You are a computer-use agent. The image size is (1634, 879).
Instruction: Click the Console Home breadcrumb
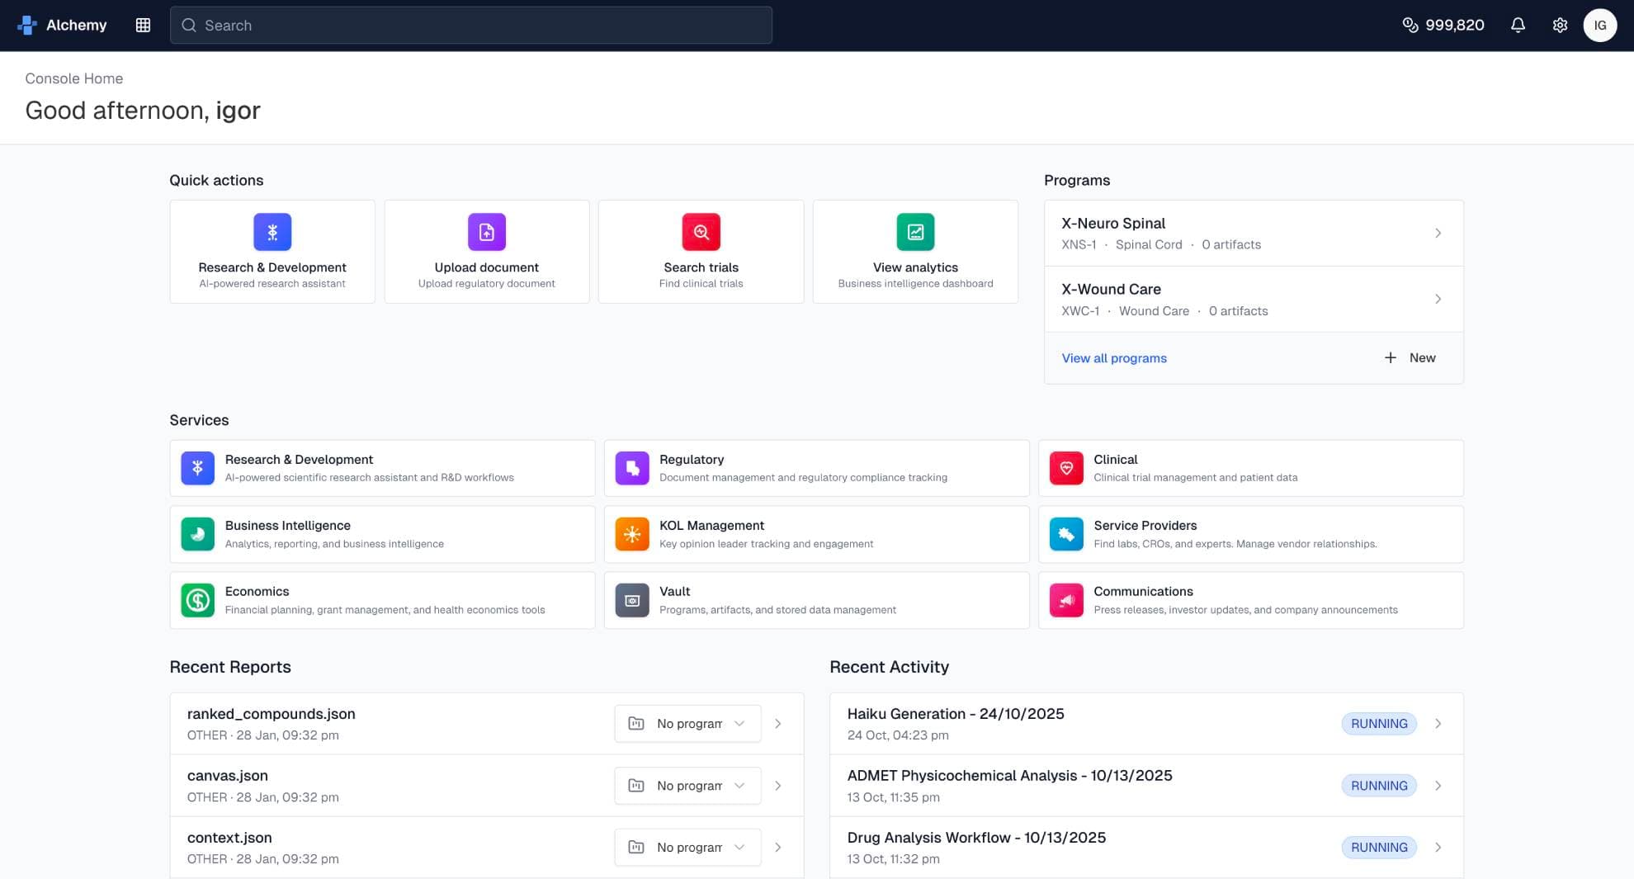click(73, 78)
